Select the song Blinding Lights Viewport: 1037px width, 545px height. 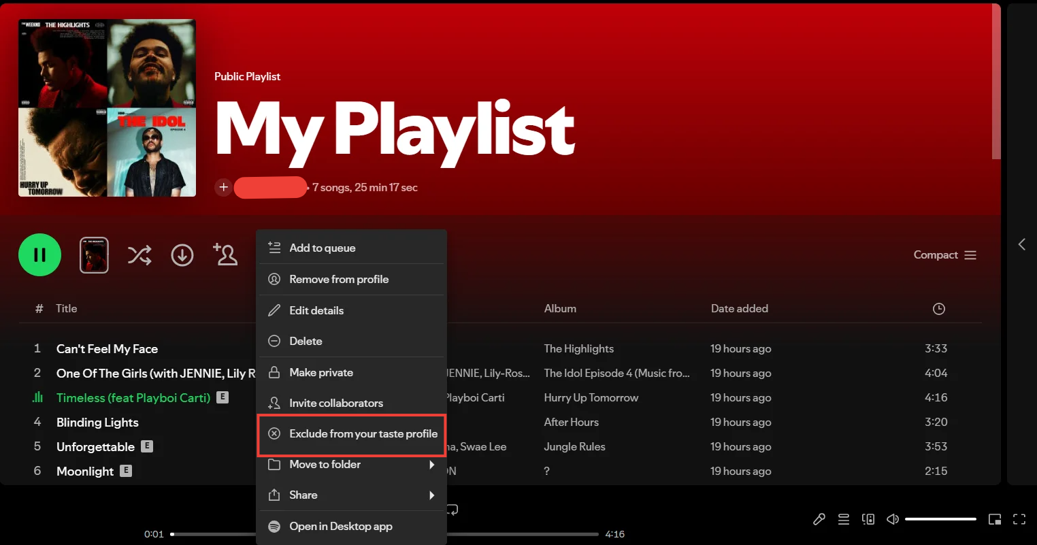(x=97, y=423)
